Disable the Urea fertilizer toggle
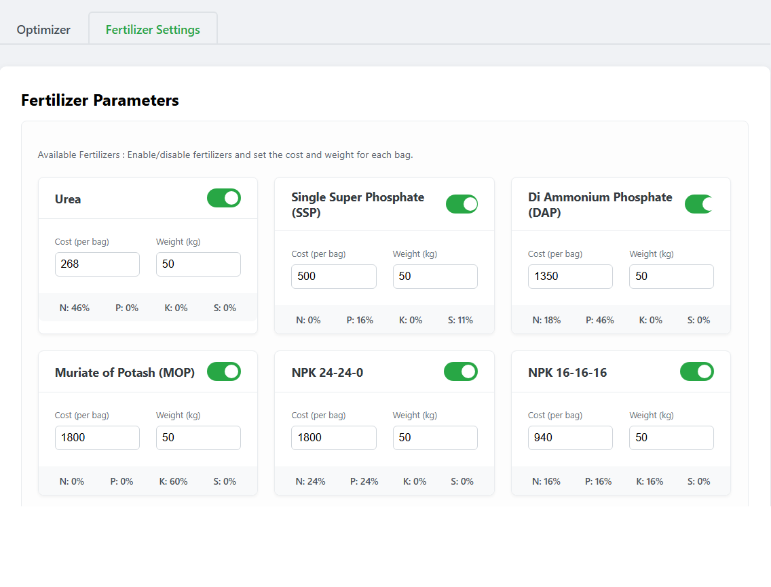Image resolution: width=771 pixels, height=587 pixels. click(223, 198)
